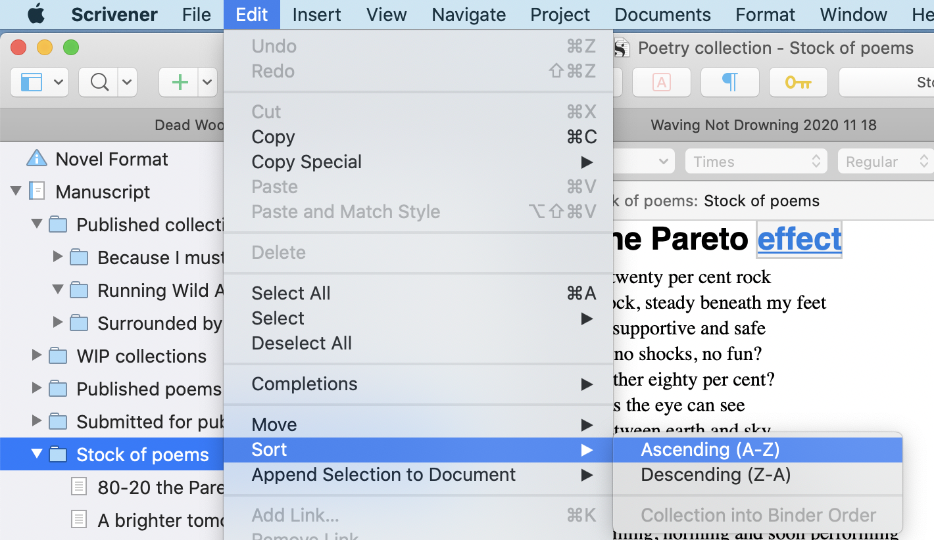Choose Select All from the Edit menu
The height and width of the screenshot is (540, 934).
(418, 293)
